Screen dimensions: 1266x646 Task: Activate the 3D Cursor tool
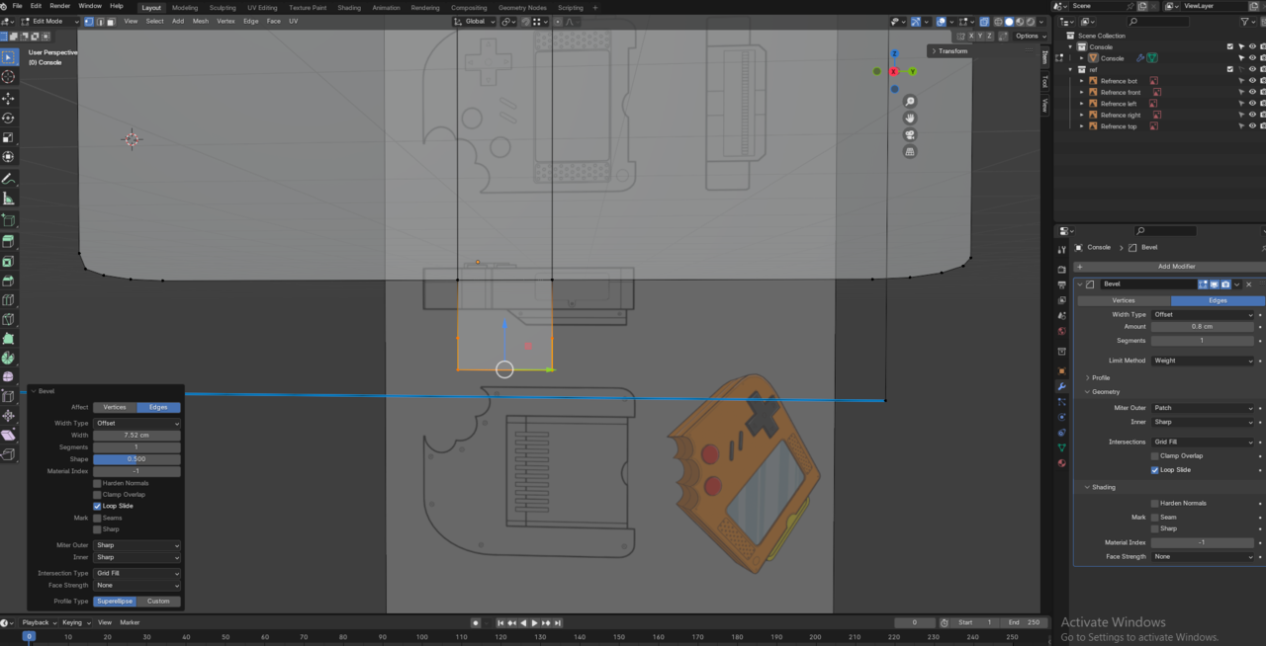(x=9, y=77)
